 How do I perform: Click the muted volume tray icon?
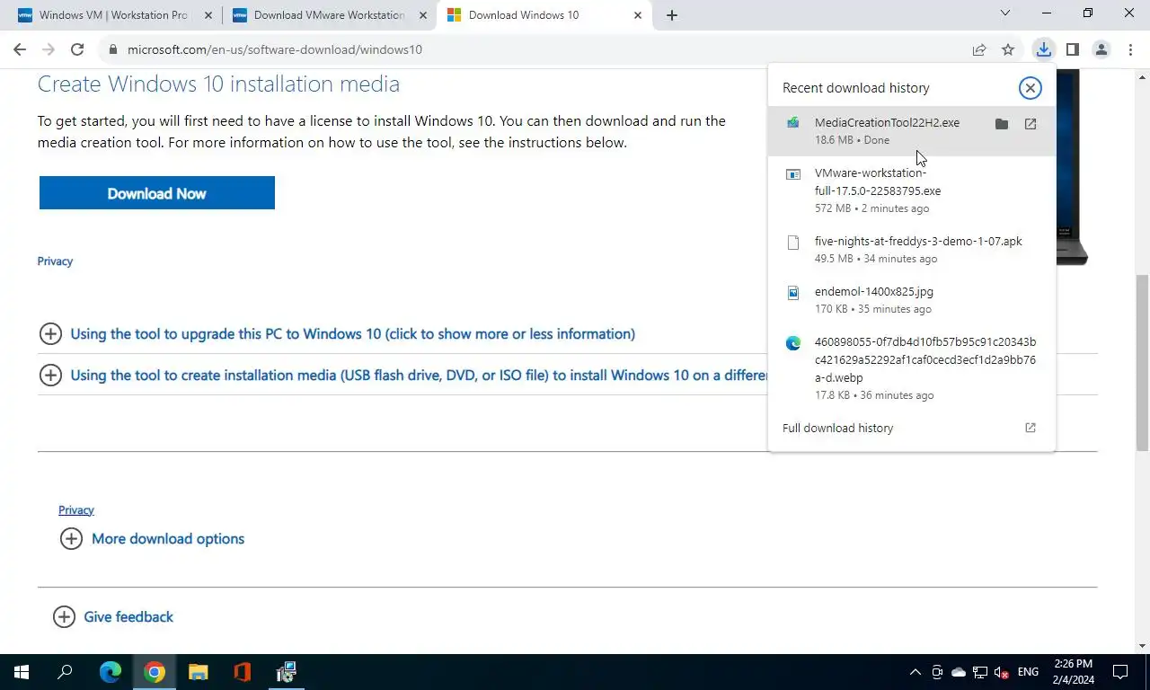[1002, 672]
